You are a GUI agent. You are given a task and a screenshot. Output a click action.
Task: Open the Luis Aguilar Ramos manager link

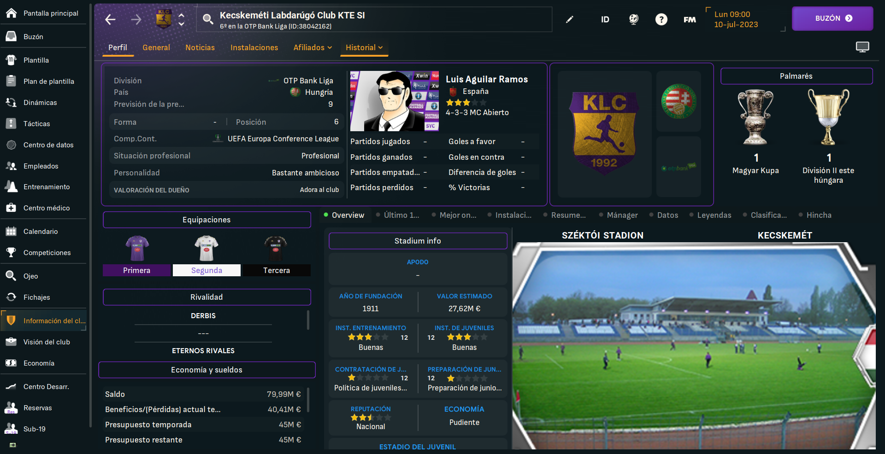(x=487, y=79)
